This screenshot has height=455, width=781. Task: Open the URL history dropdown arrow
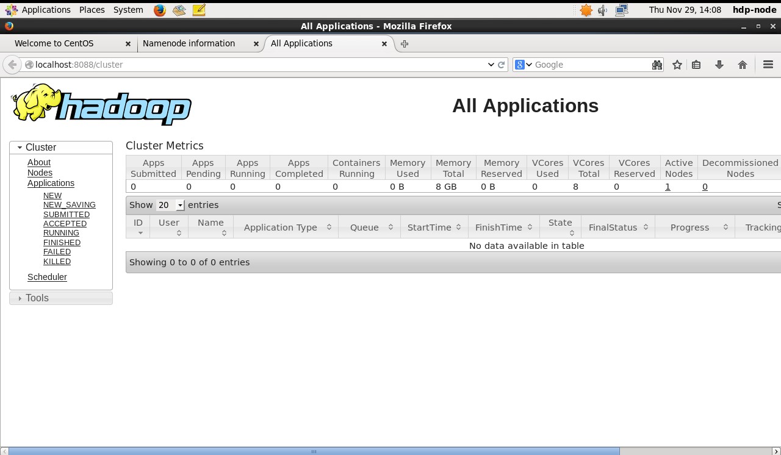(x=491, y=65)
